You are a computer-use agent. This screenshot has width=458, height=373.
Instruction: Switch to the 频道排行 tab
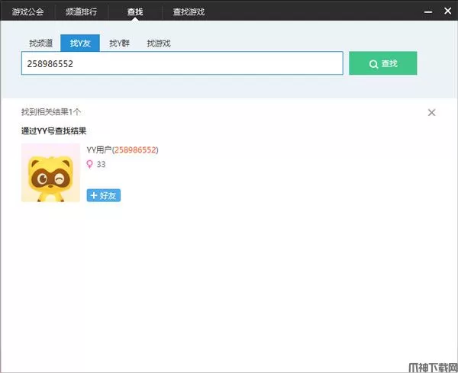(81, 11)
